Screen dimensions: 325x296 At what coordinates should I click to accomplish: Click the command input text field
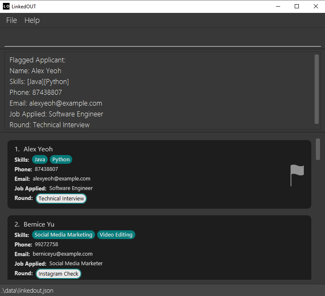(162, 39)
